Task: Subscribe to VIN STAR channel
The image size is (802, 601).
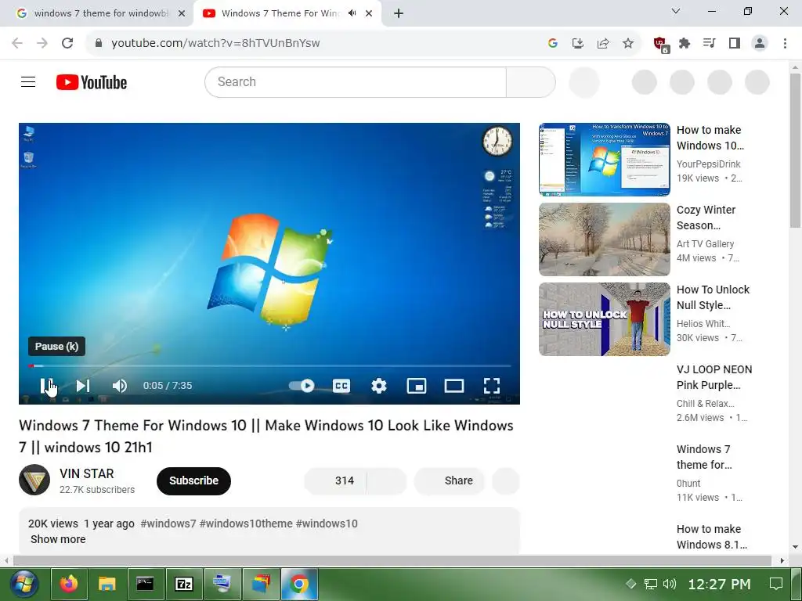Action: pyautogui.click(x=194, y=481)
